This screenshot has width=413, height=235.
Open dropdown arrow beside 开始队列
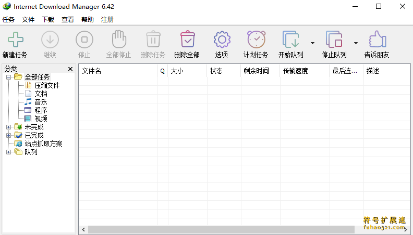[x=312, y=43]
